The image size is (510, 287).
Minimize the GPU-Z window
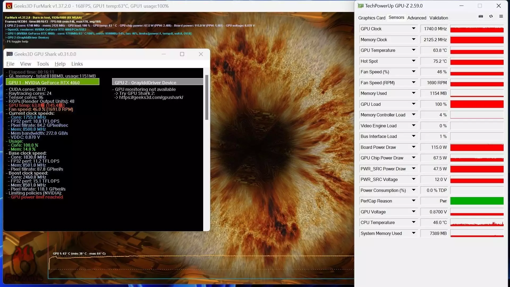pyautogui.click(x=461, y=6)
